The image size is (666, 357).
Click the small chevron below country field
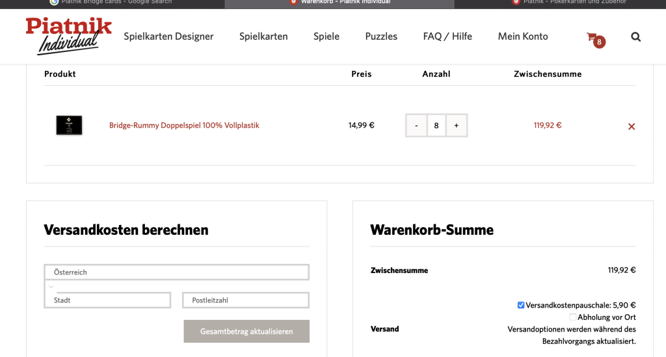[51, 287]
